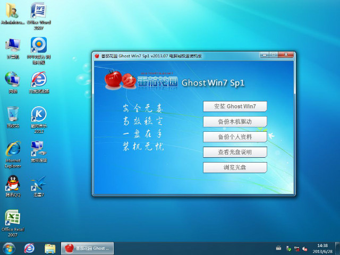Click the safely remove hardware tray icon

tap(288, 249)
